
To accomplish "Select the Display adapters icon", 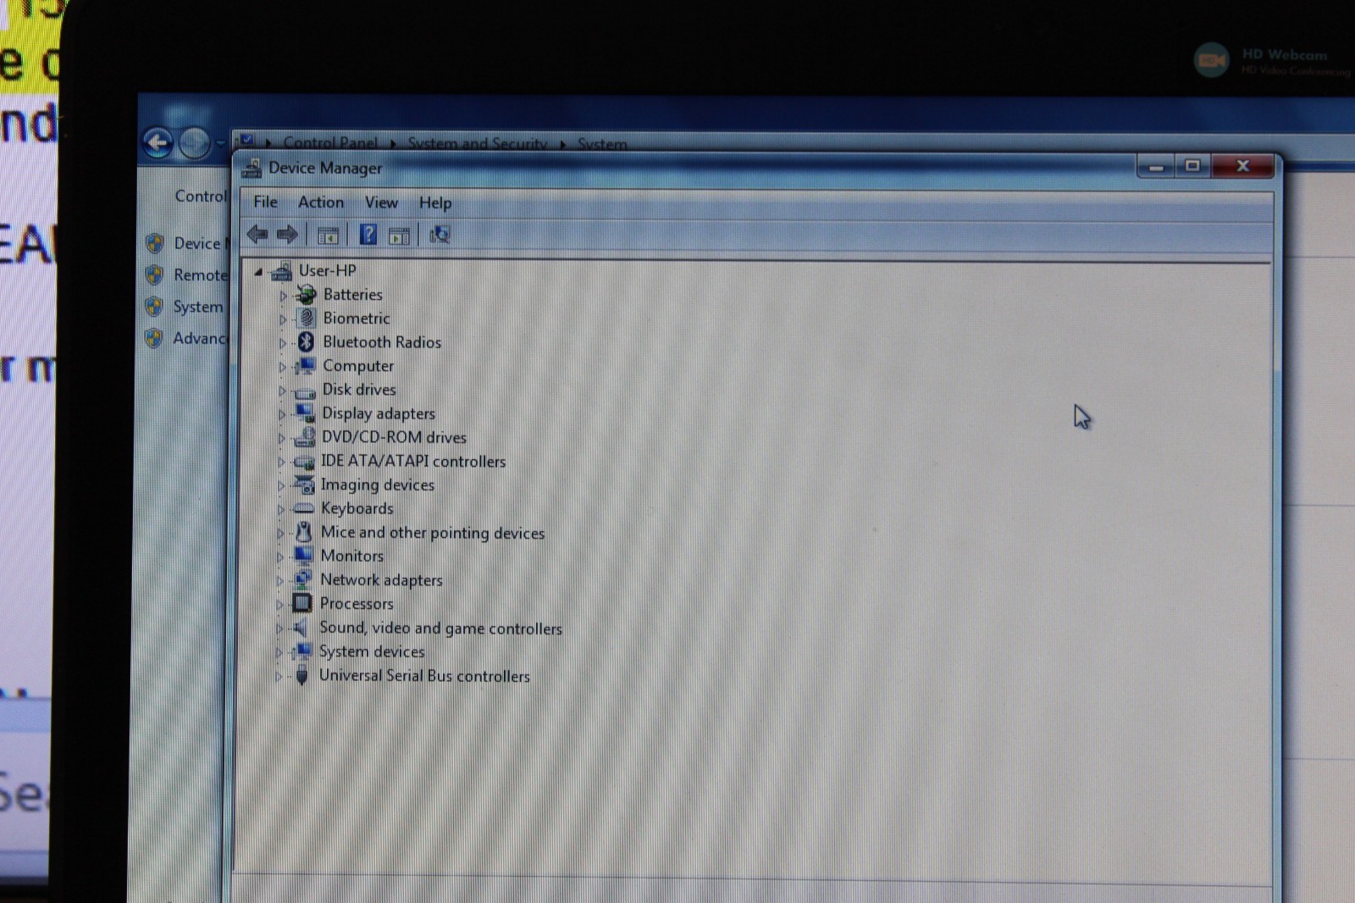I will [304, 413].
